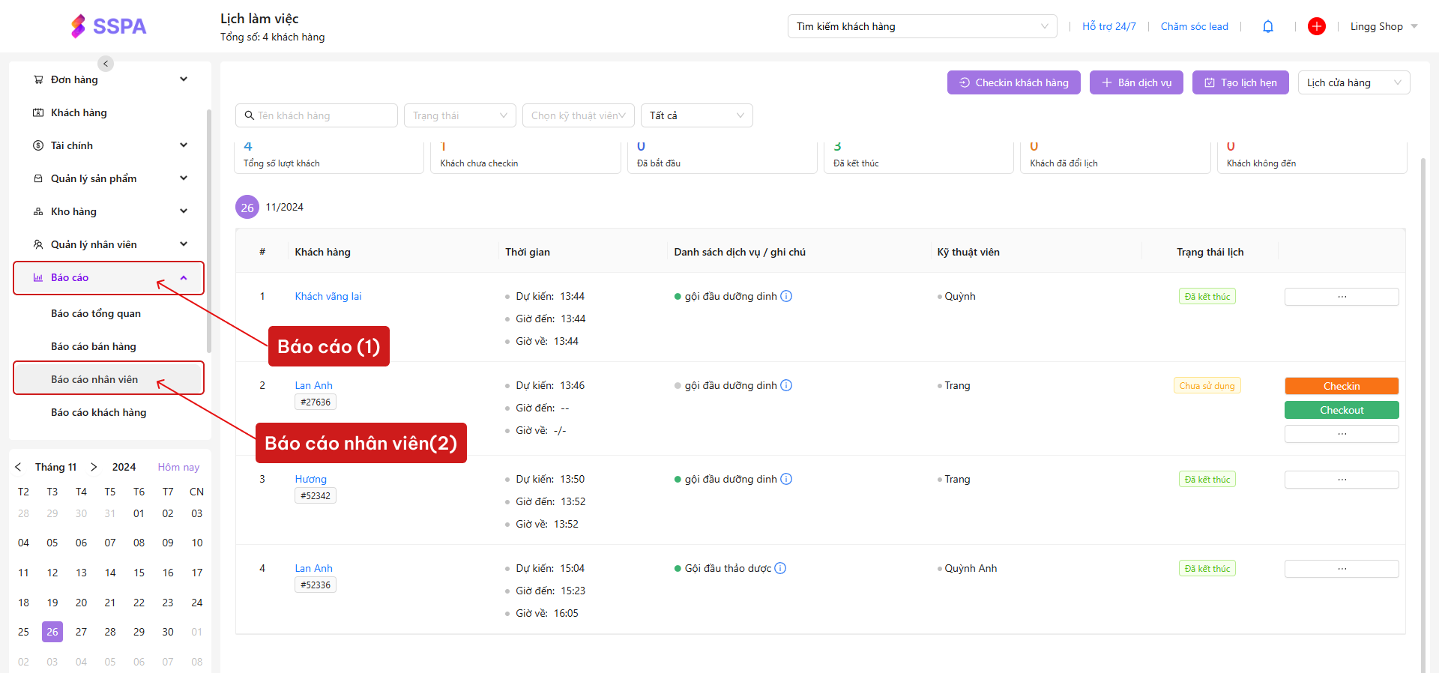The image size is (1439, 673).
Task: Show info for row 1 gội đầu dưỡng sinh
Action: coord(786,296)
